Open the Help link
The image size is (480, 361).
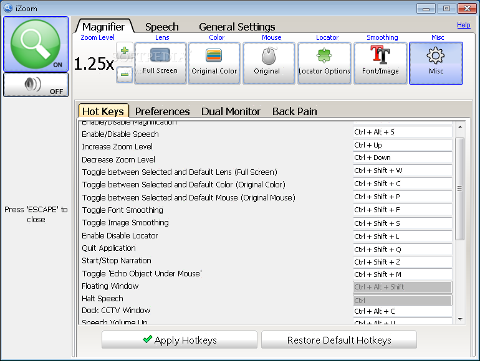click(x=463, y=25)
